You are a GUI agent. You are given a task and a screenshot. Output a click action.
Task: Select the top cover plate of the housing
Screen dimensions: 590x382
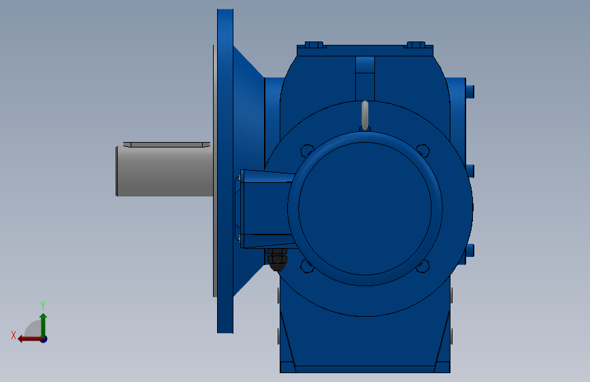[365, 51]
